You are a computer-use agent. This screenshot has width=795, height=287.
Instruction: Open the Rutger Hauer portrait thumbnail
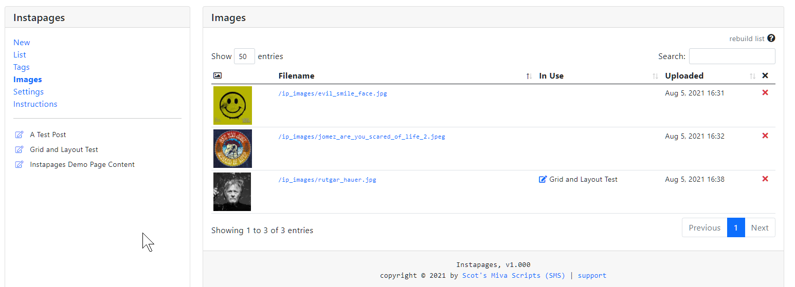click(x=232, y=192)
